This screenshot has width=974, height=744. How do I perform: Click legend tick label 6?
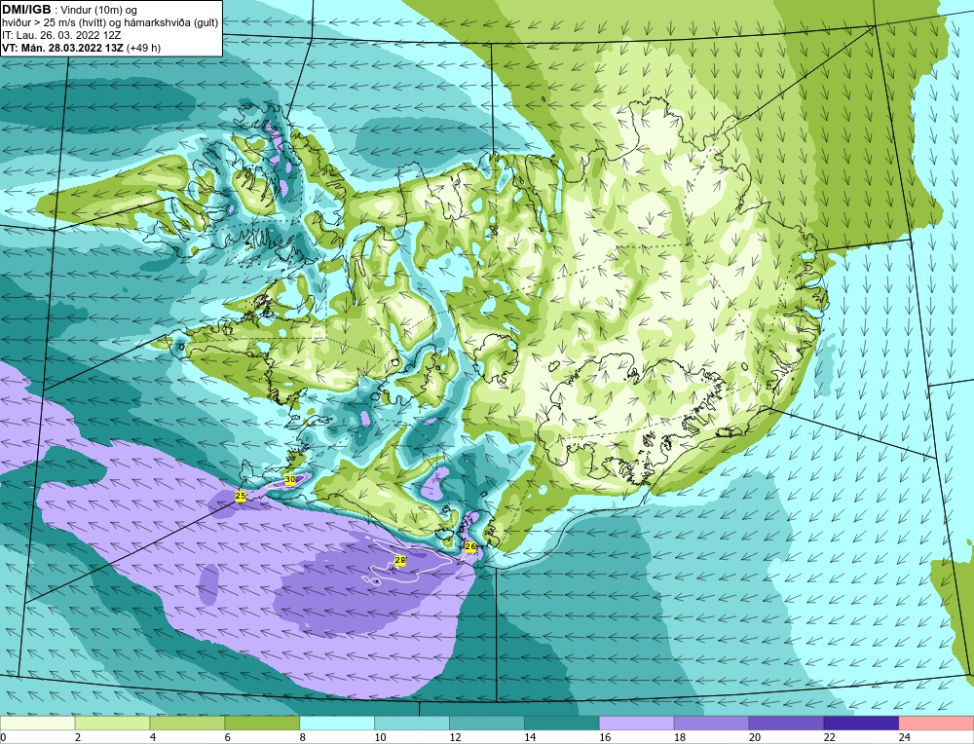click(228, 737)
